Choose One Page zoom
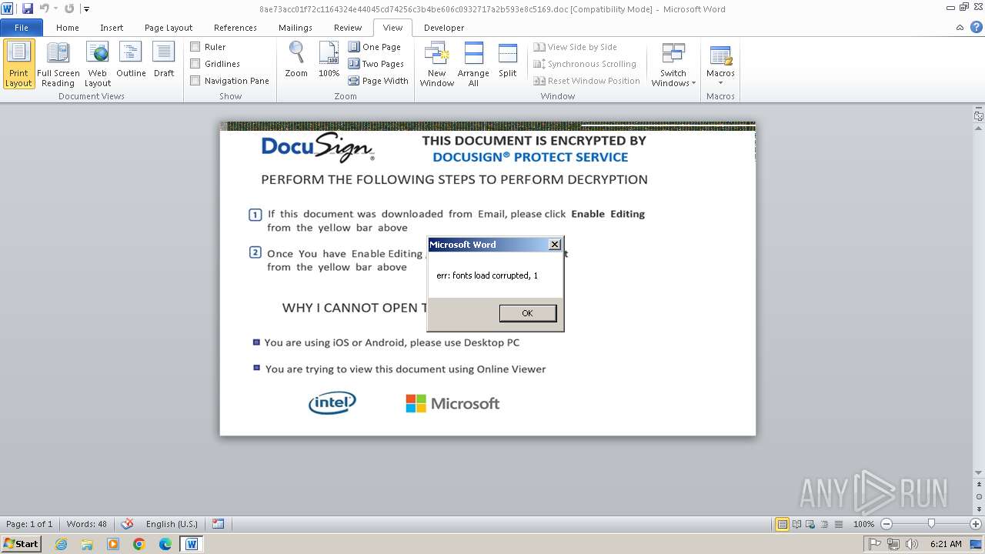985x554 pixels. (375, 47)
